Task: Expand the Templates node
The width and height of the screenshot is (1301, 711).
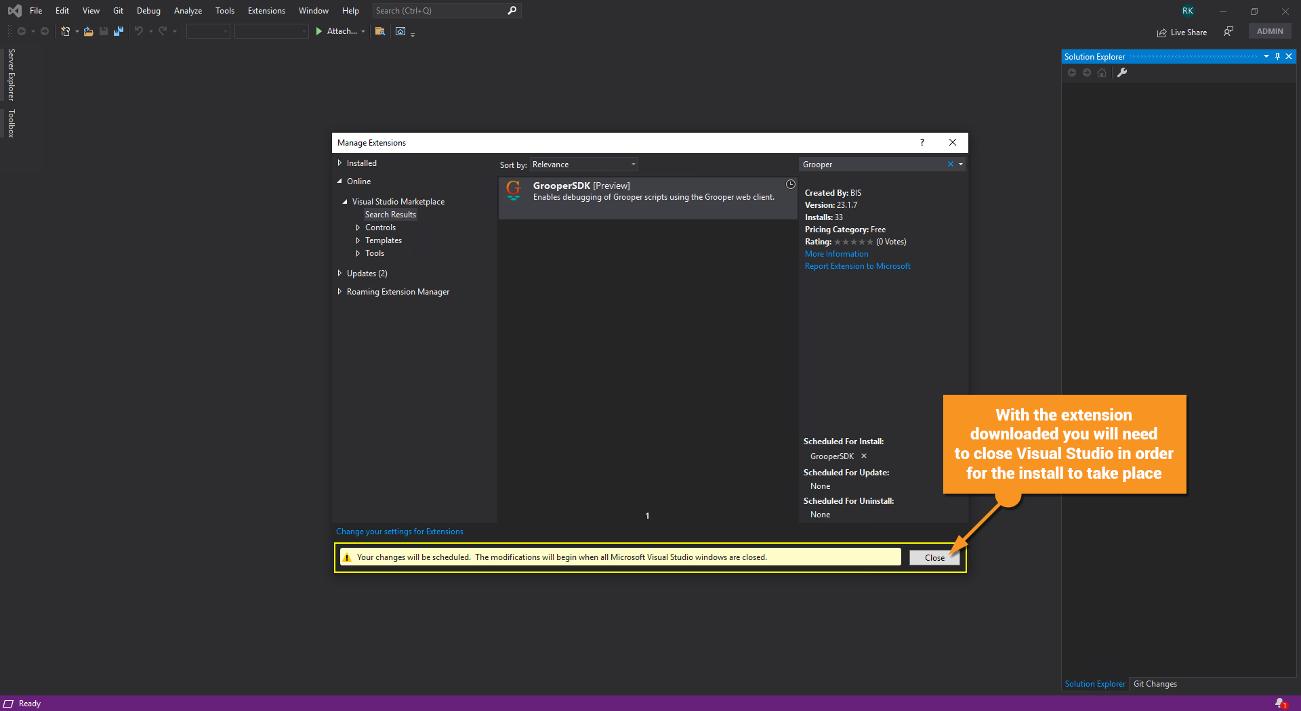Action: pos(358,240)
